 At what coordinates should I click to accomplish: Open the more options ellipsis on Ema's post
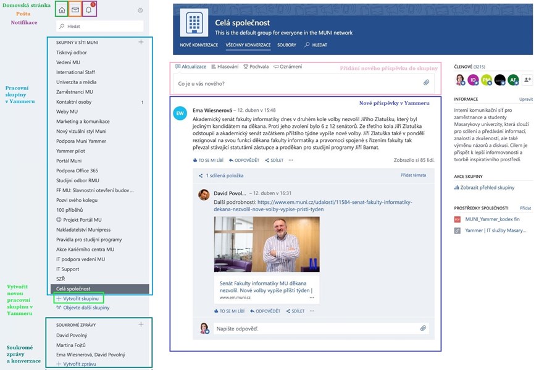(x=291, y=160)
